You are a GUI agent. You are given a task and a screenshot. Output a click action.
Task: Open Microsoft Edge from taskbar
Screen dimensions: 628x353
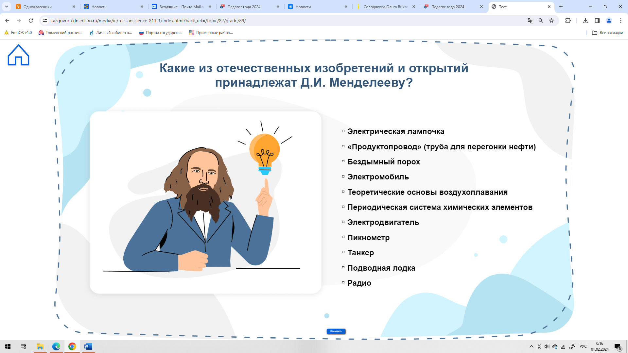[56, 346]
